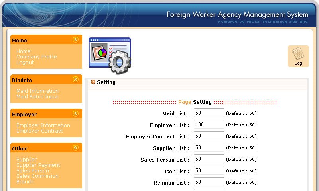
Task: Go to Maid Batch Input
Action: tap(37, 97)
